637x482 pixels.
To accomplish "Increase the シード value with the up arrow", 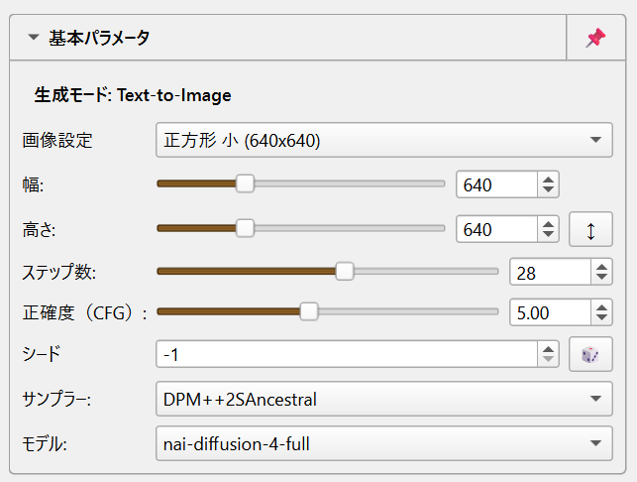I will [x=548, y=348].
